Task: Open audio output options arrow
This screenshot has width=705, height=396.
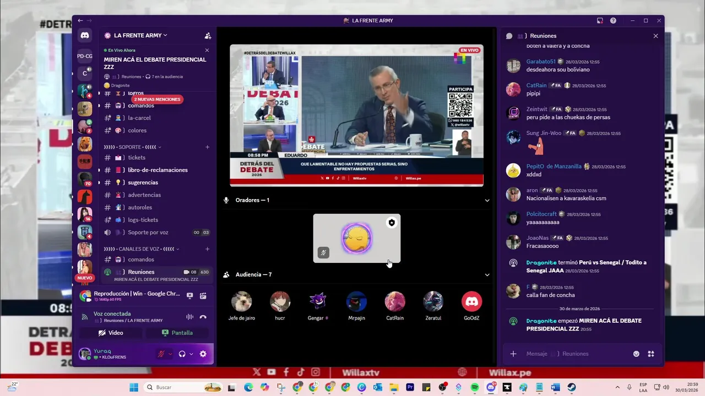Action: tap(191, 354)
